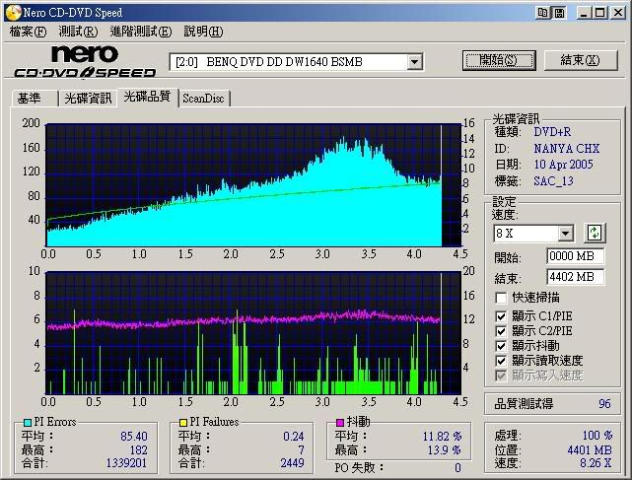Click the PI Failures average 0.24 value
Viewport: 632px width, 480px height.
[294, 437]
